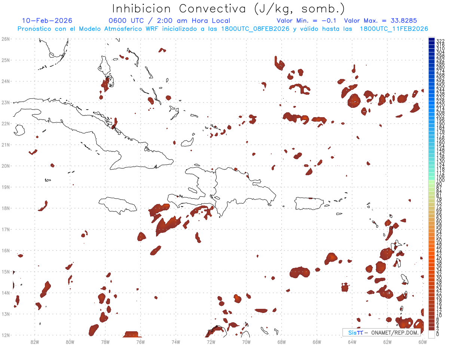
Task: Click latitude label '24N'
Action: pos(5,81)
